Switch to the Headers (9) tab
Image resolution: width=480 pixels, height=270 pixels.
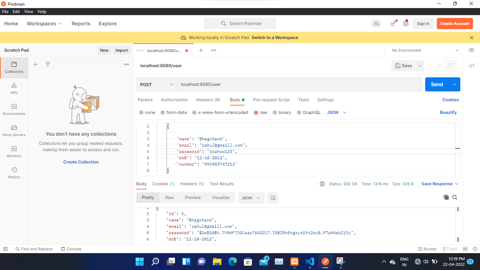coord(208,100)
